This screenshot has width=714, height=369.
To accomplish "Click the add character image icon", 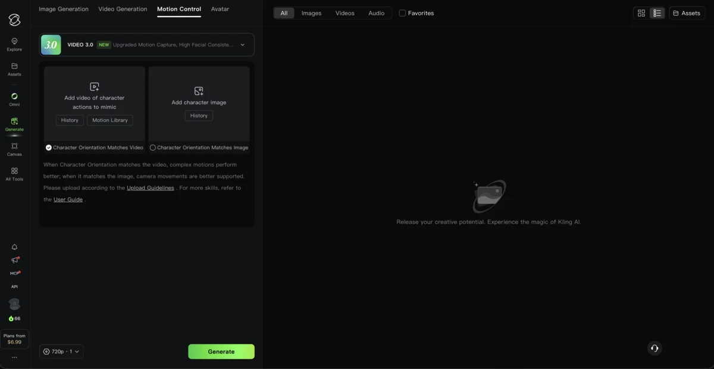I will click(x=199, y=91).
